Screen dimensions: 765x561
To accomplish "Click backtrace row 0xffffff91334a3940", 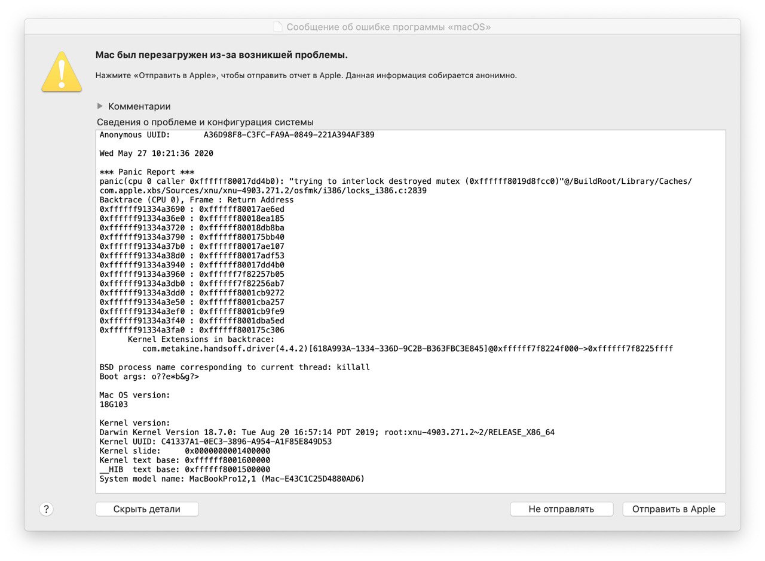I will 192,264.
